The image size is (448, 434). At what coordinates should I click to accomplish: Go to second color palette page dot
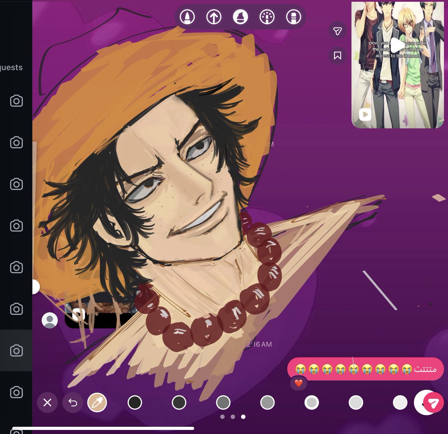pyautogui.click(x=233, y=417)
